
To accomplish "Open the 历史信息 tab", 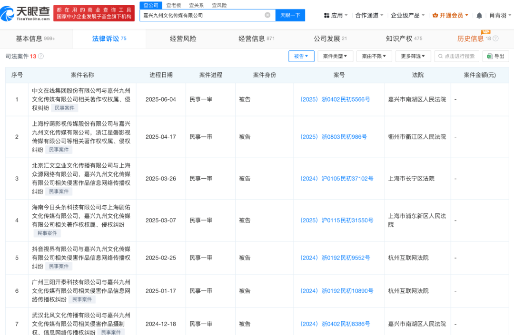I will click(477, 38).
